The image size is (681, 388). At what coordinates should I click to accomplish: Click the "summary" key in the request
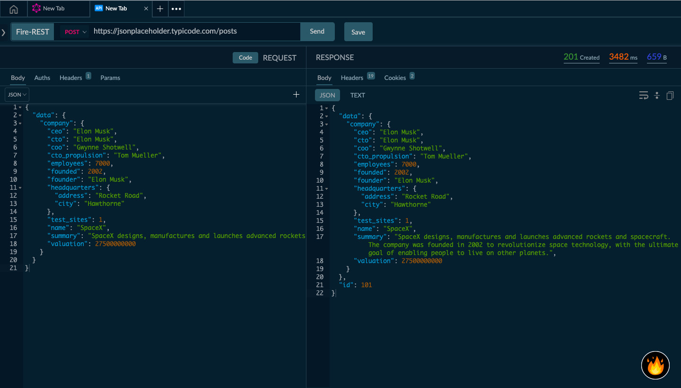pyautogui.click(x=64, y=236)
